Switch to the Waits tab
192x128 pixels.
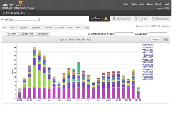13,28
